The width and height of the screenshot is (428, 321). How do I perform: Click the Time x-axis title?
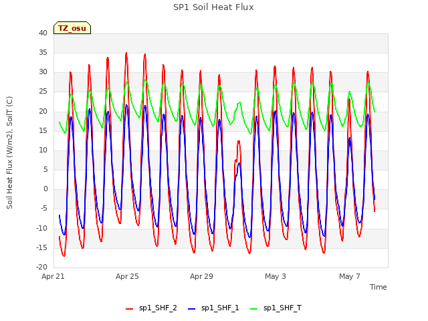click(378, 287)
